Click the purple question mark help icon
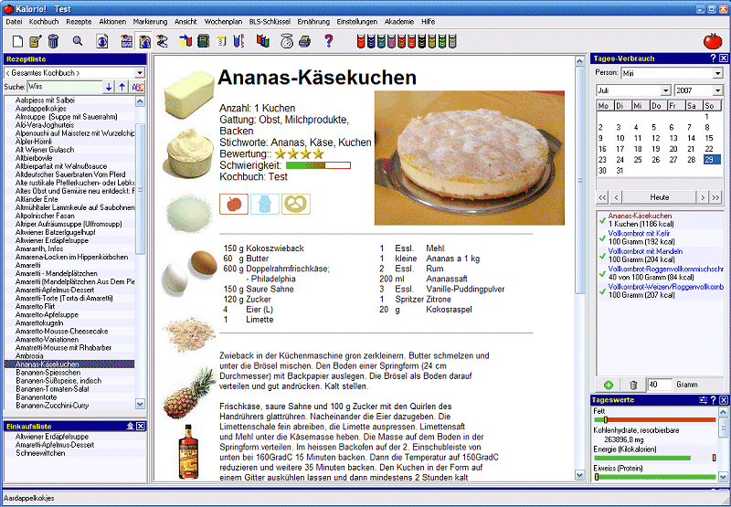Viewport: 731px width, 507px height. pos(329,41)
